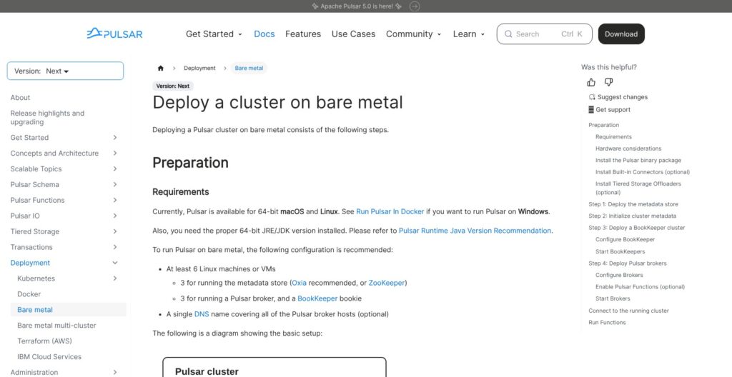The height and width of the screenshot is (377, 732).
Task: Click the Suggest changes link
Action: [623, 97]
